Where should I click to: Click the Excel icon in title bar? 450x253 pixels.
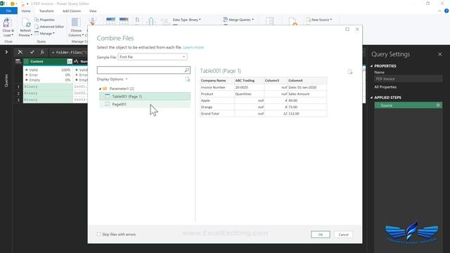pyautogui.click(x=3, y=4)
